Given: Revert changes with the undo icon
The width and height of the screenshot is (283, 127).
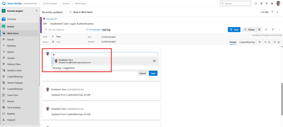Looking at the screenshot, I should pos(272,30).
